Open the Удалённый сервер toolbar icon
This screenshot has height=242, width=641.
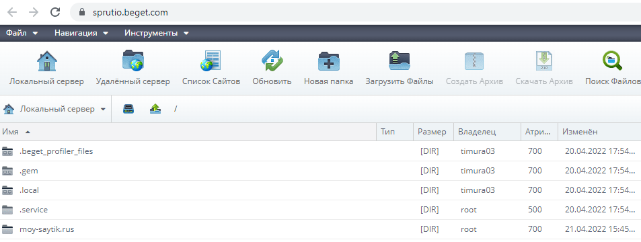[133, 61]
